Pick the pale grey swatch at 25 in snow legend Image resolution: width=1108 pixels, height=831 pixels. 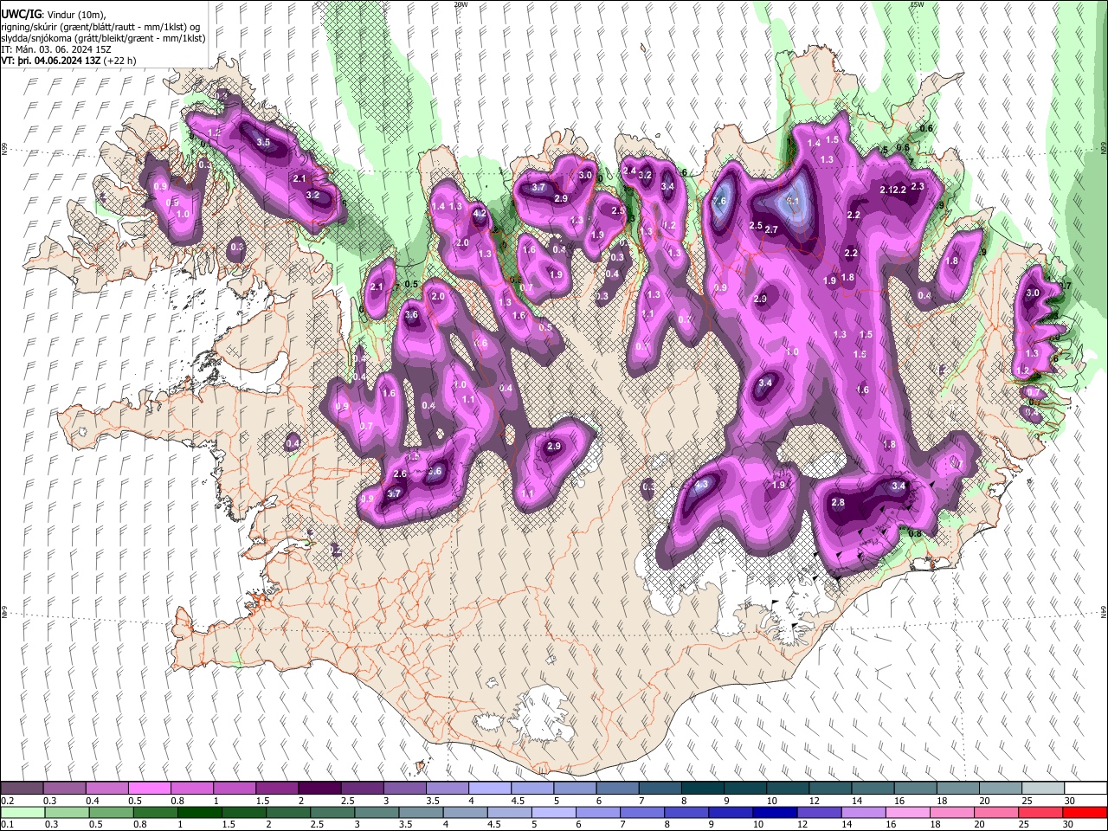[x=1042, y=789]
